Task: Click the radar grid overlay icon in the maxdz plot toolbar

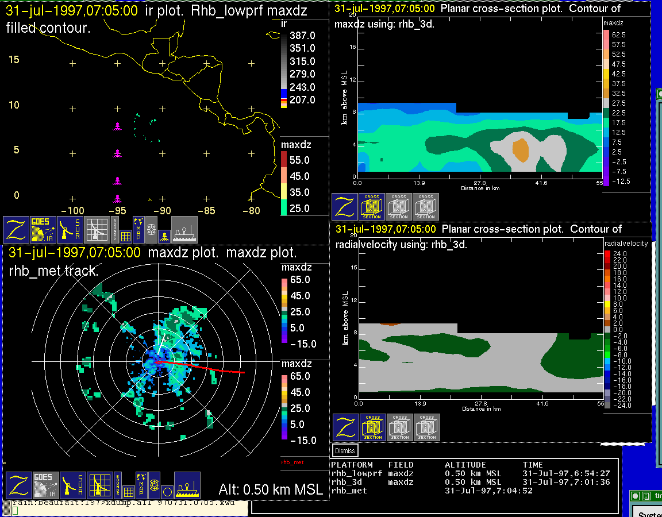Action: pyautogui.click(x=99, y=485)
